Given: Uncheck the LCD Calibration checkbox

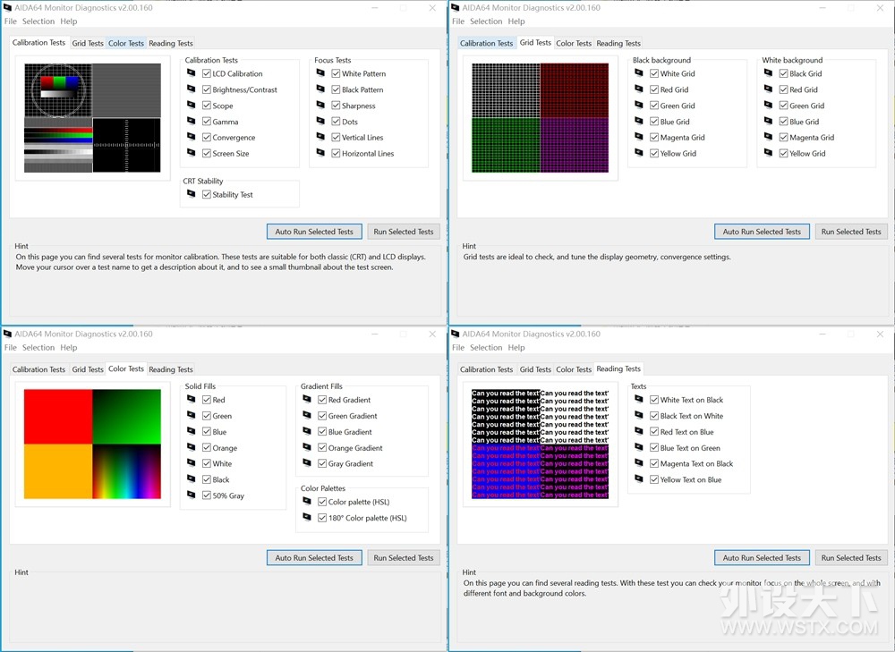Looking at the screenshot, I should (x=207, y=73).
